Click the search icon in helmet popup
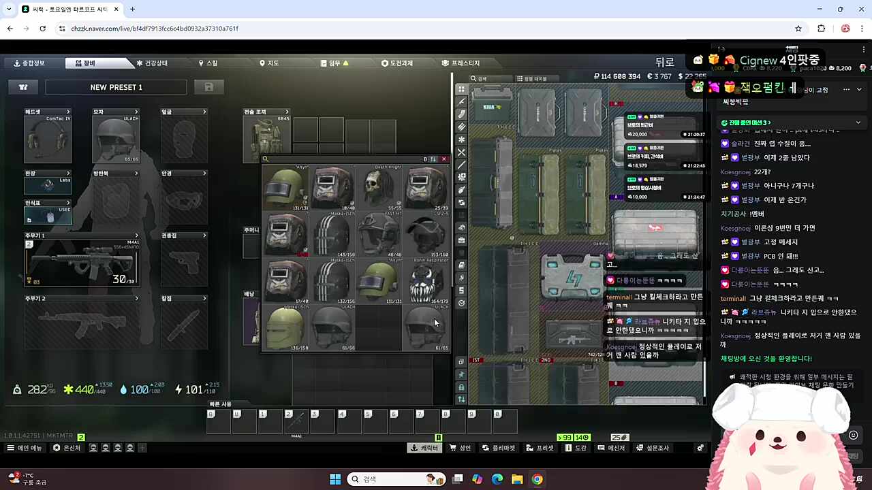872x490 pixels. pos(266,159)
